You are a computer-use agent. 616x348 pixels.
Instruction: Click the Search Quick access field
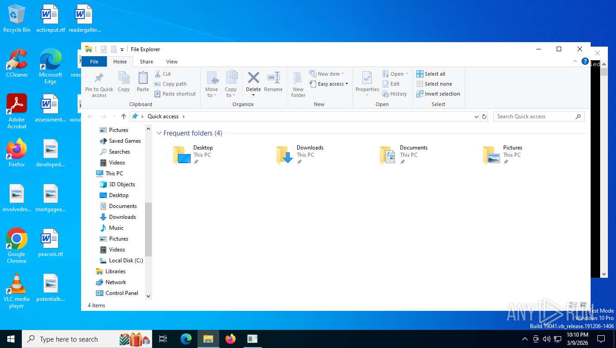(x=539, y=116)
